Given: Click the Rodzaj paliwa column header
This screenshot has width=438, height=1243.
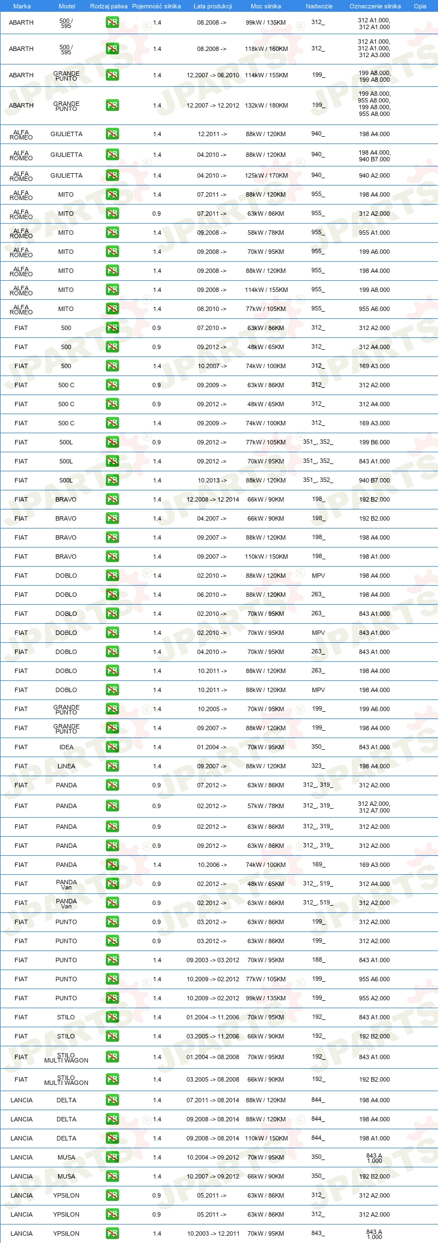Looking at the screenshot, I should (109, 6).
